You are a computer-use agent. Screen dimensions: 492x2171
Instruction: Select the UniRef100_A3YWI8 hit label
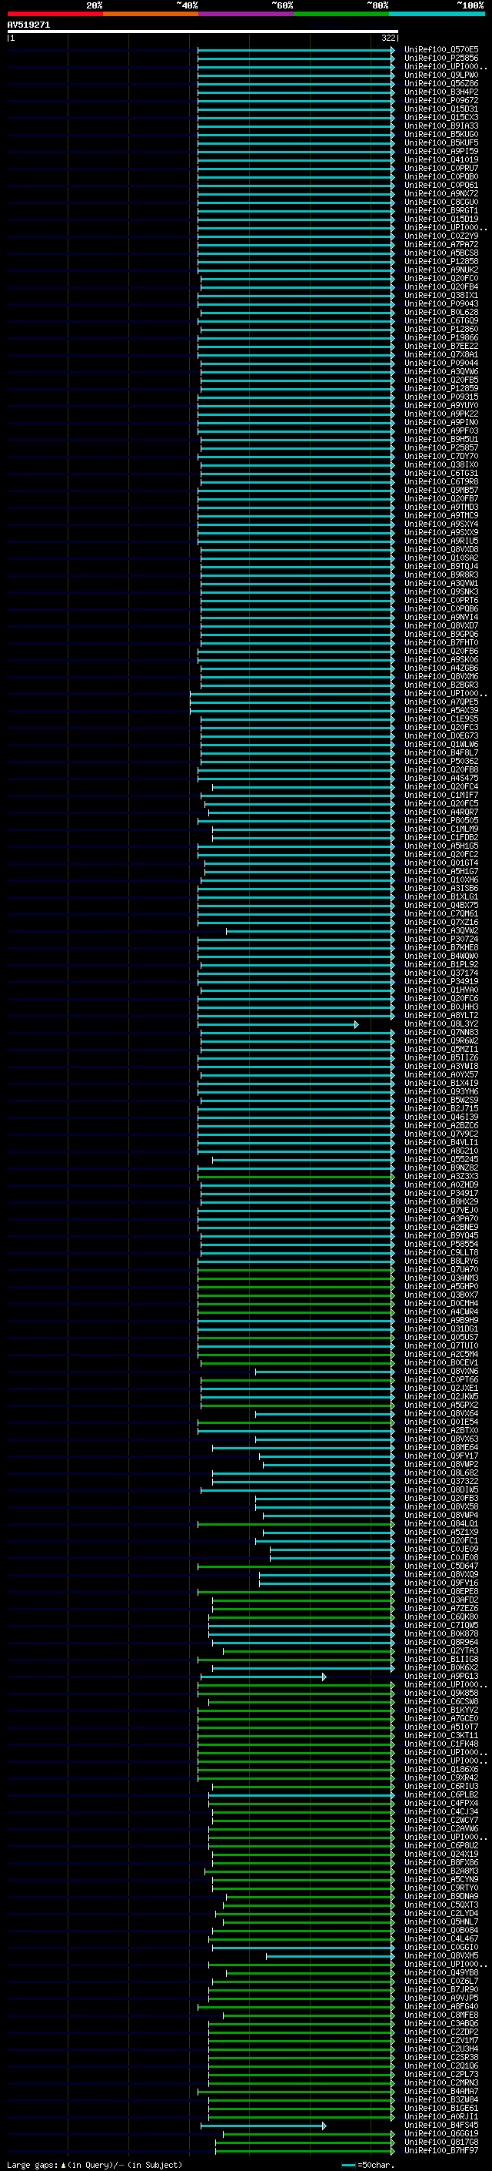(441, 1066)
